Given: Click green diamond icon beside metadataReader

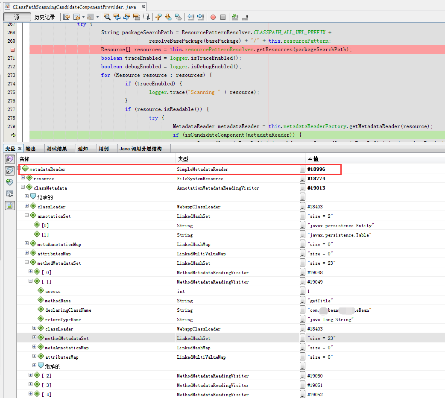Looking at the screenshot, I should pos(25,168).
